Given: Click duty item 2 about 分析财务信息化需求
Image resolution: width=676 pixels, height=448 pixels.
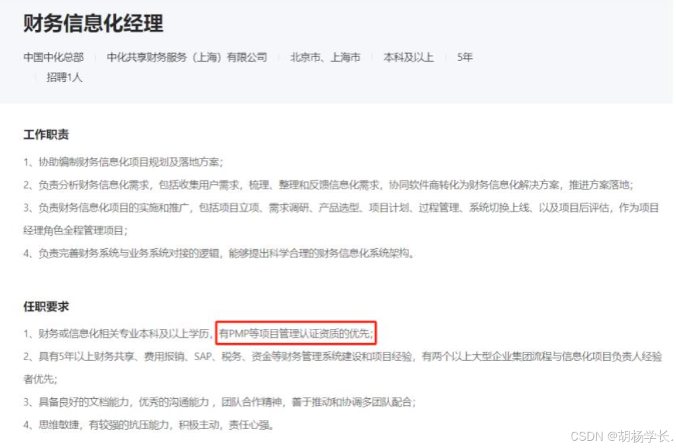Looking at the screenshot, I should coord(328,185).
